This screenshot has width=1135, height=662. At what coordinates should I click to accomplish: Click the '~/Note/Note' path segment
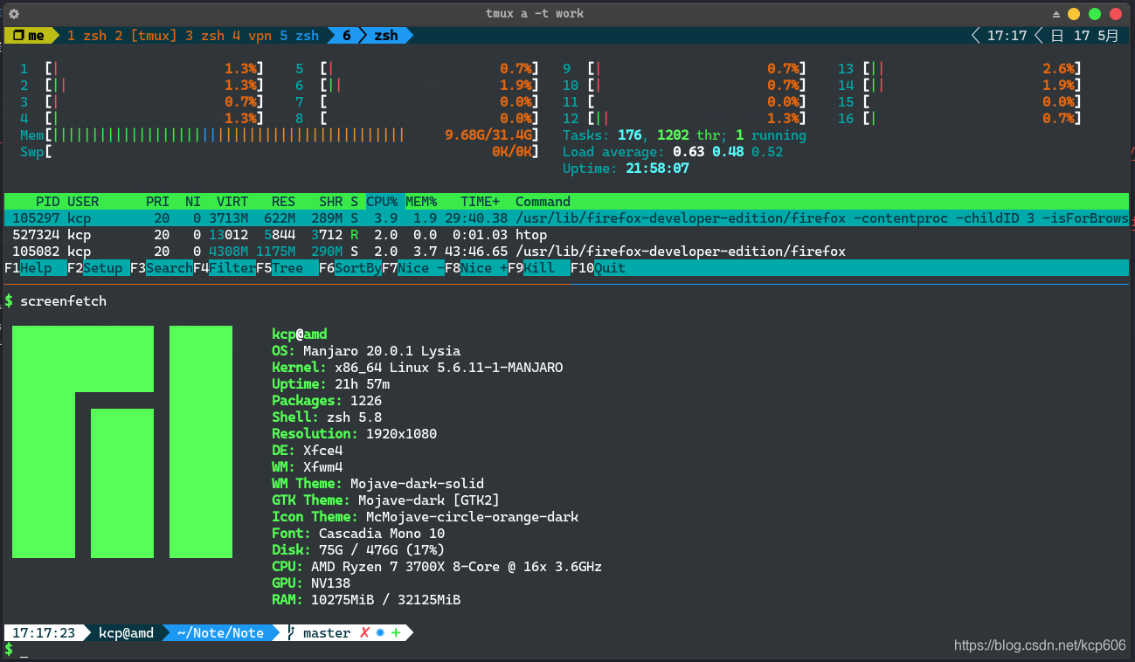tap(220, 633)
